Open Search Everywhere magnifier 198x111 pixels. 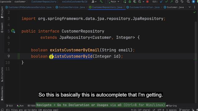[x=188, y=2]
